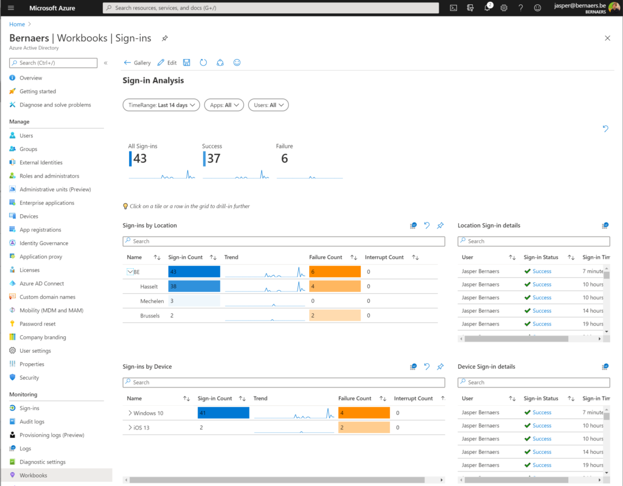Open the Users: All filter dropdown
This screenshot has height=486, width=623.
(x=268, y=105)
